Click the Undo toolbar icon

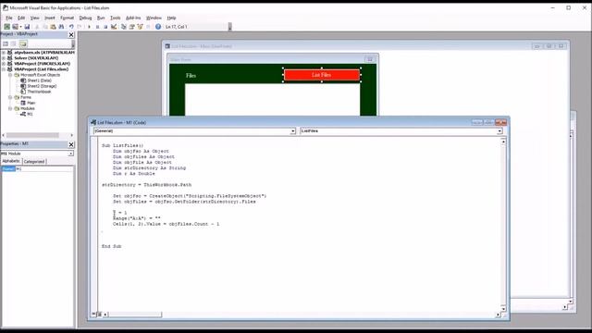tap(71, 27)
